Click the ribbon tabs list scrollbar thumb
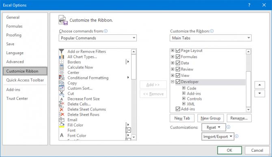This screenshot has width=272, height=157. (x=248, y=89)
